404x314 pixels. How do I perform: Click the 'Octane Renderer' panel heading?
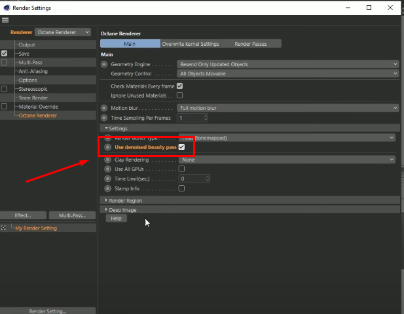coord(121,34)
